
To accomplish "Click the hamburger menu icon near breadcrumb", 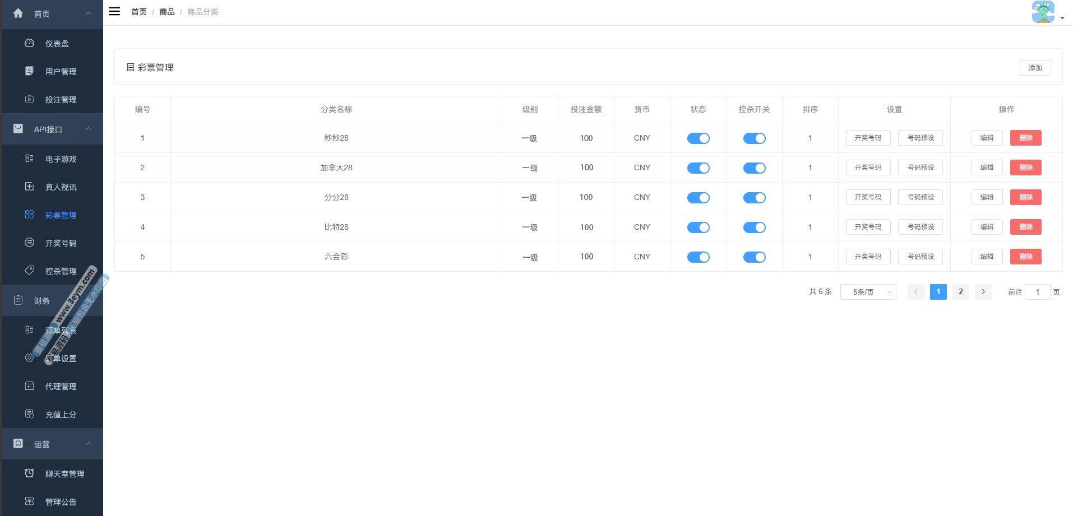I will pyautogui.click(x=114, y=11).
